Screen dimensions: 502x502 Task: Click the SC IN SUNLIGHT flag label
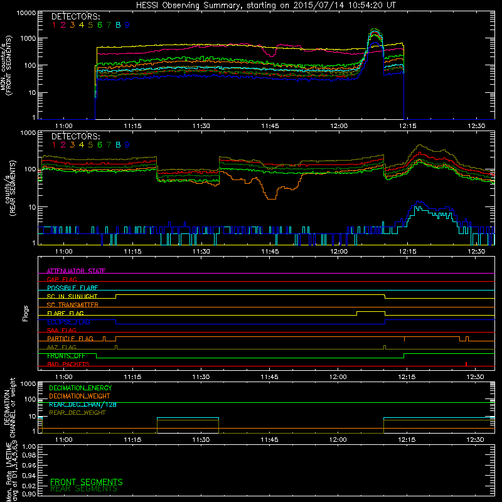coord(72,296)
